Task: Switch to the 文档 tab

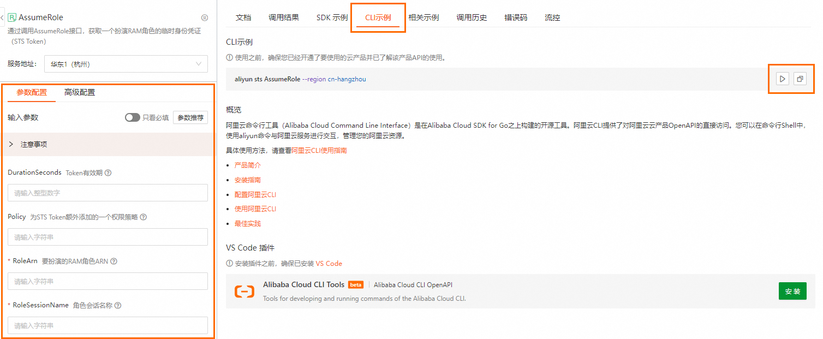Action: pos(243,17)
